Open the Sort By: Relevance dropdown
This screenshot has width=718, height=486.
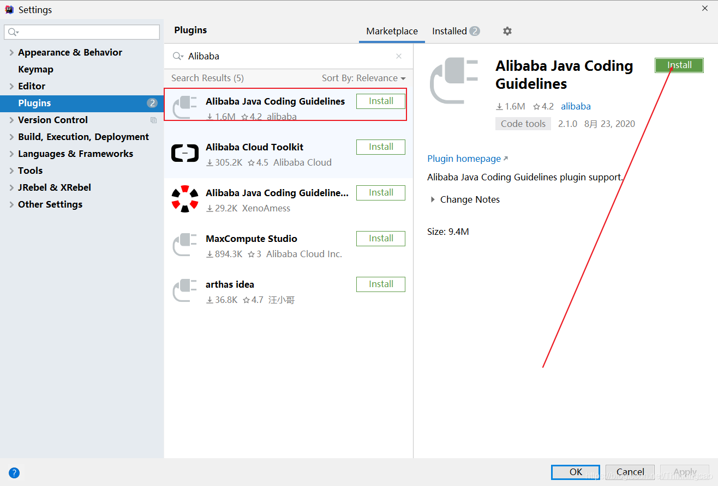(364, 78)
